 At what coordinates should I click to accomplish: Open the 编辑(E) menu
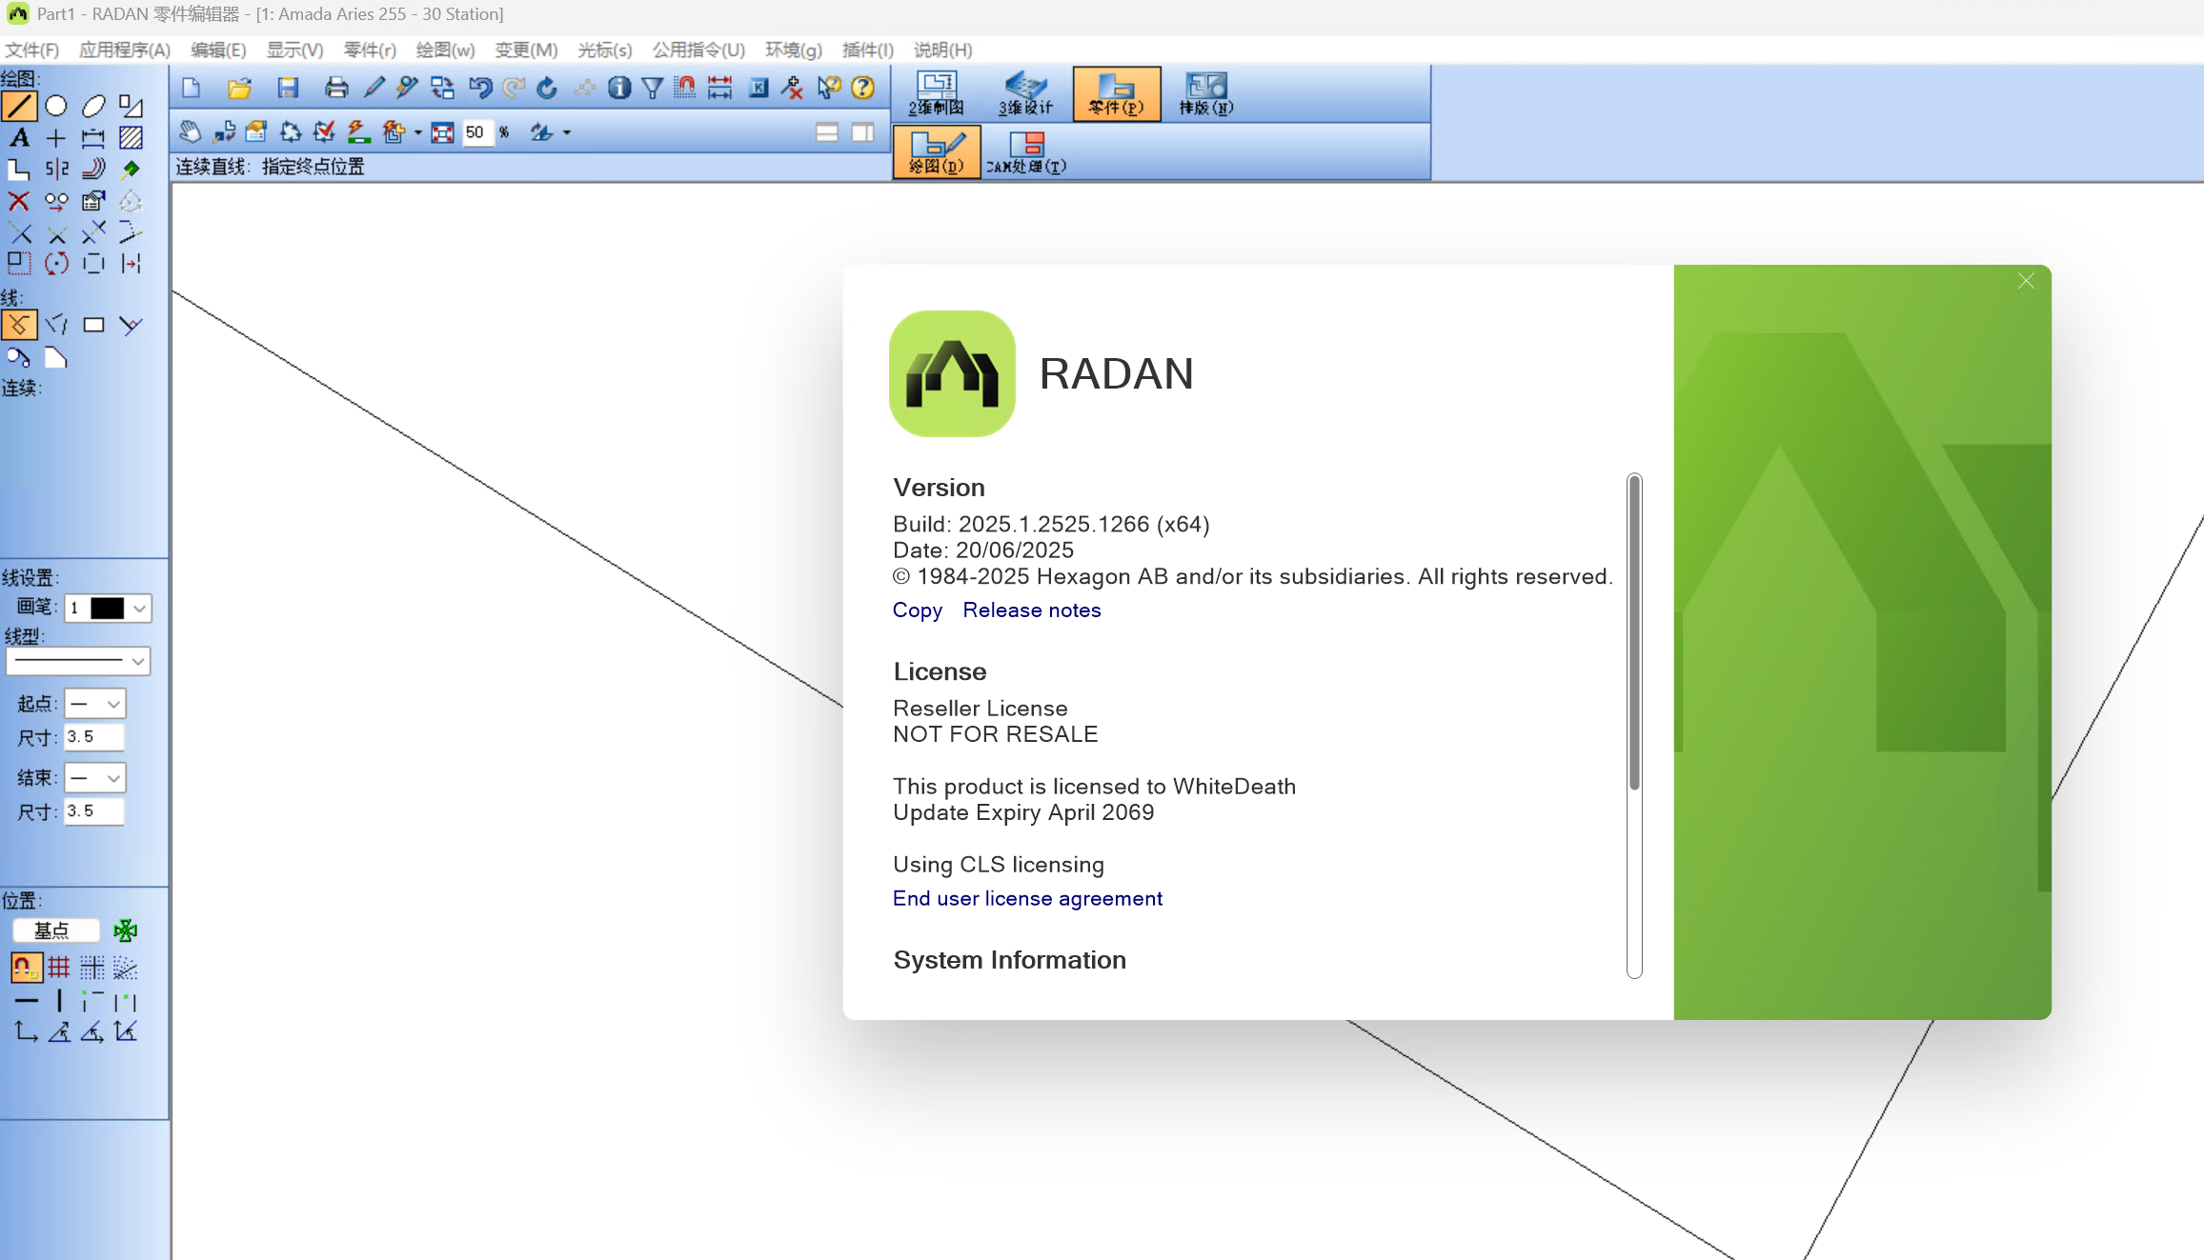(218, 50)
